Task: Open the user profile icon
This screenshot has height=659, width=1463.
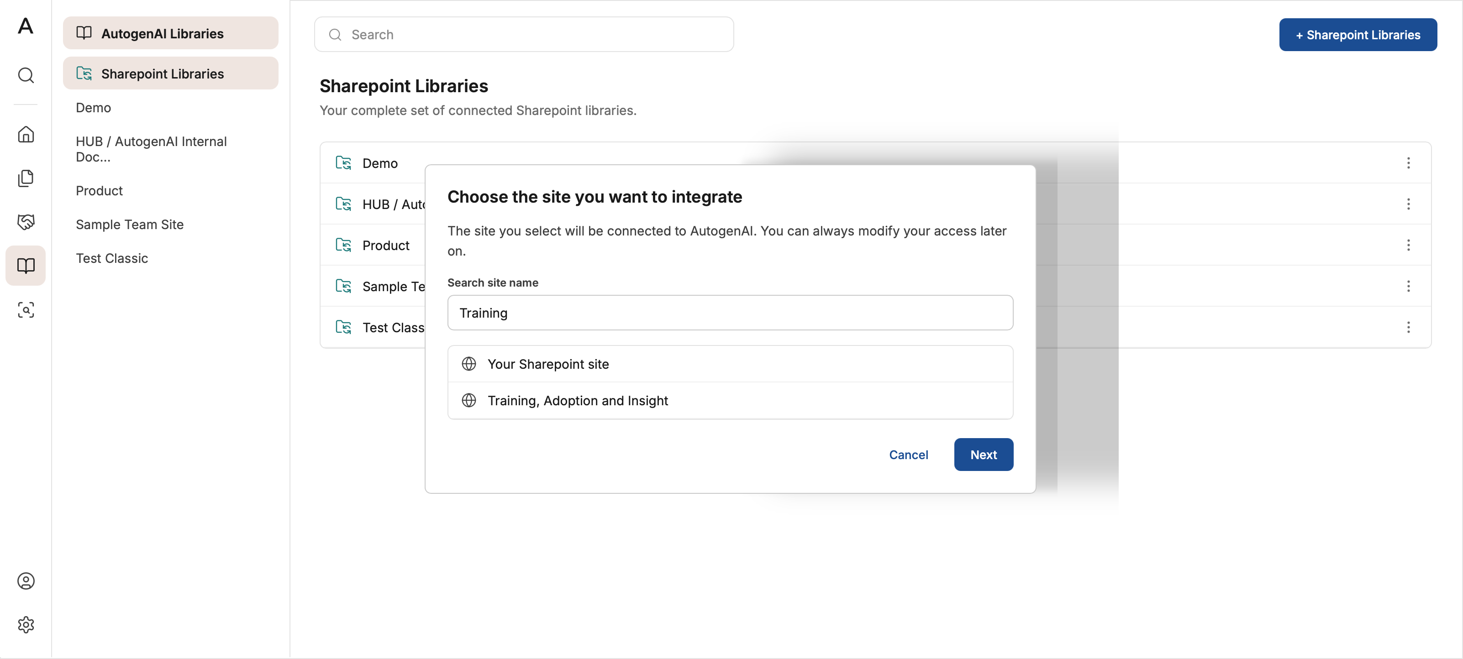Action: (x=26, y=581)
